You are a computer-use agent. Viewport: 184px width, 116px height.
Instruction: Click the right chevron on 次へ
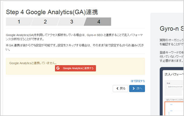tap(134, 88)
